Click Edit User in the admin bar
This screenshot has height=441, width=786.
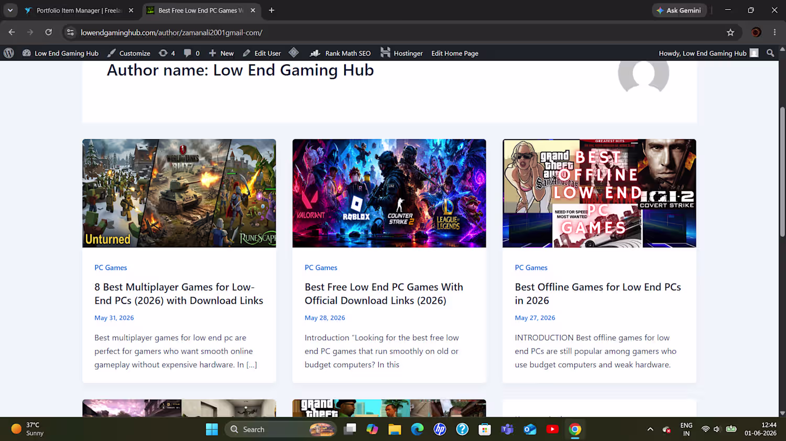tap(261, 53)
